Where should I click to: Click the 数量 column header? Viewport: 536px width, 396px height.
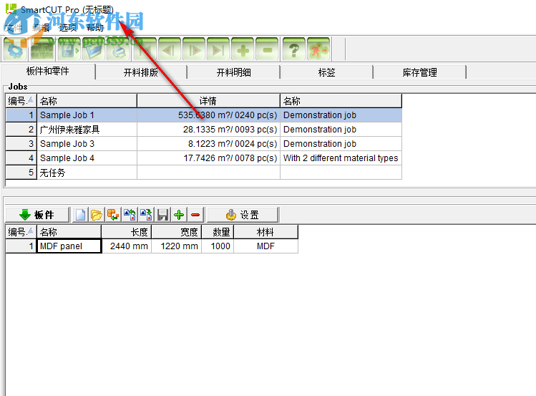(218, 232)
